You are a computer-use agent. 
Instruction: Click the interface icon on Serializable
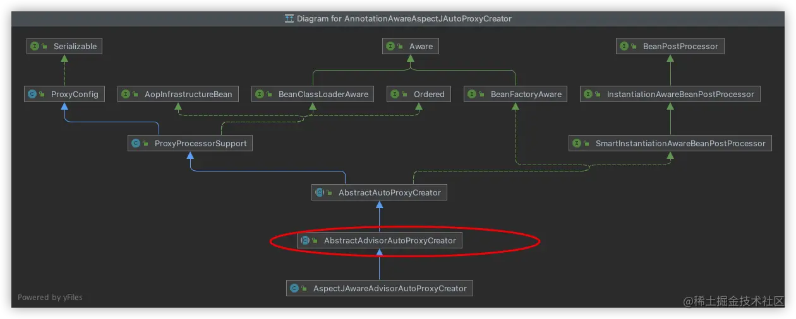(35, 46)
